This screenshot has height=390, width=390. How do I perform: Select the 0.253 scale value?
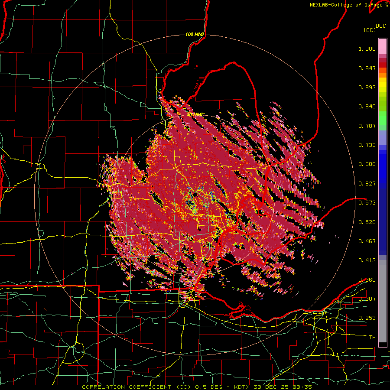[367, 318]
